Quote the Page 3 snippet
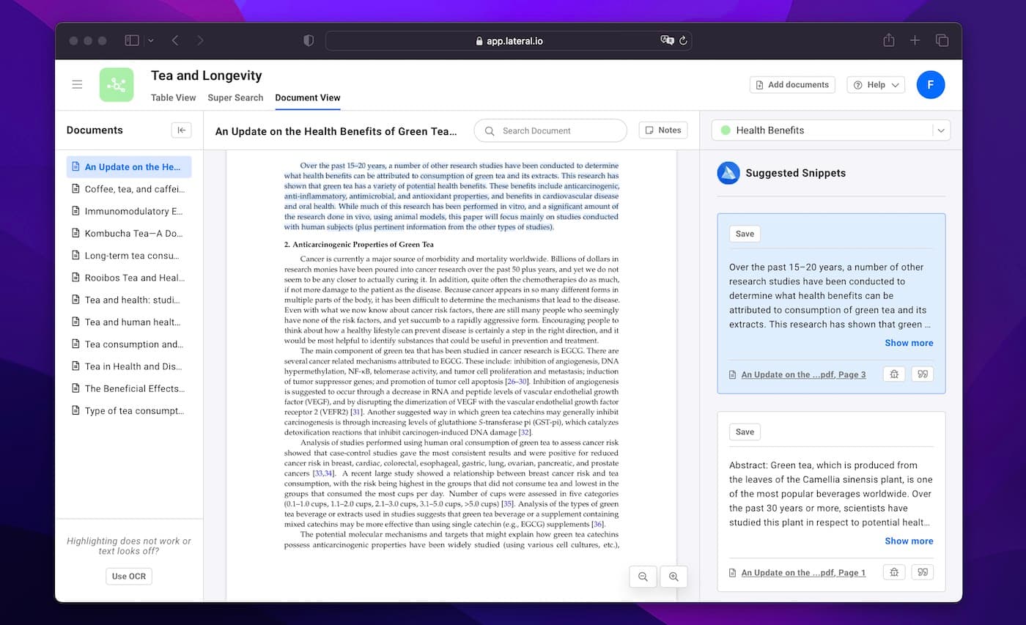 [x=923, y=374]
